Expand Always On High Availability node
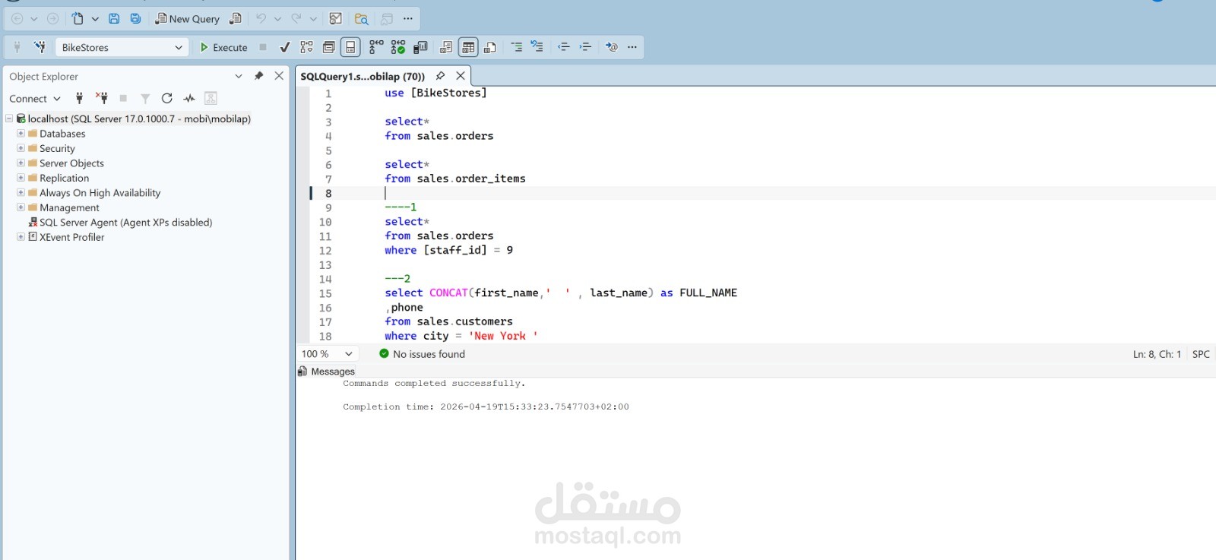Image resolution: width=1216 pixels, height=560 pixels. [21, 192]
